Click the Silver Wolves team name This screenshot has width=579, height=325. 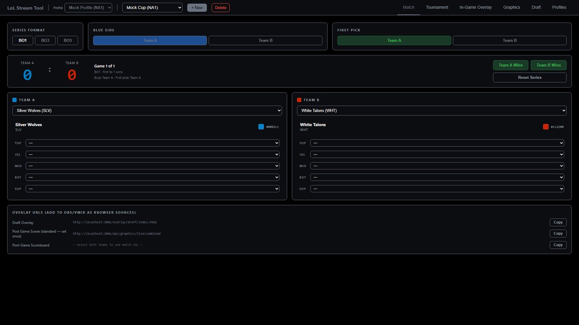[28, 125]
